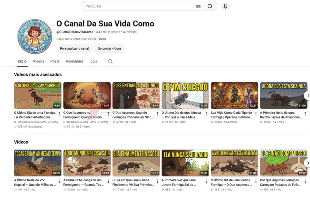The height and width of the screenshot is (207, 310).
Task: Open thumbnail A Mãe de Milhares Está Morrendo
Action: click(234, 163)
